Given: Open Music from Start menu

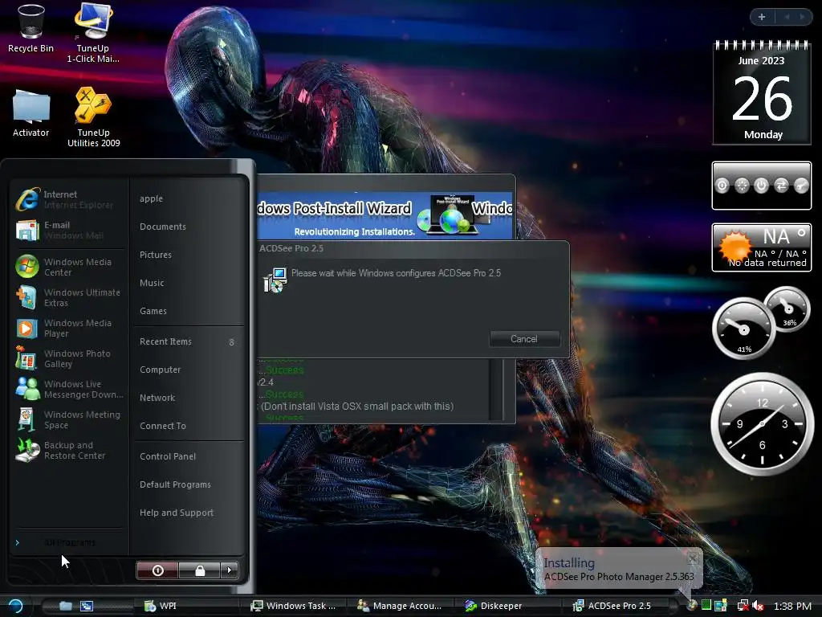Looking at the screenshot, I should (x=188, y=283).
